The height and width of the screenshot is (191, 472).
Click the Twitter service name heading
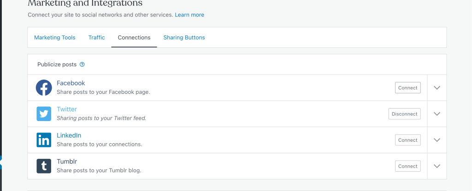[x=67, y=109]
